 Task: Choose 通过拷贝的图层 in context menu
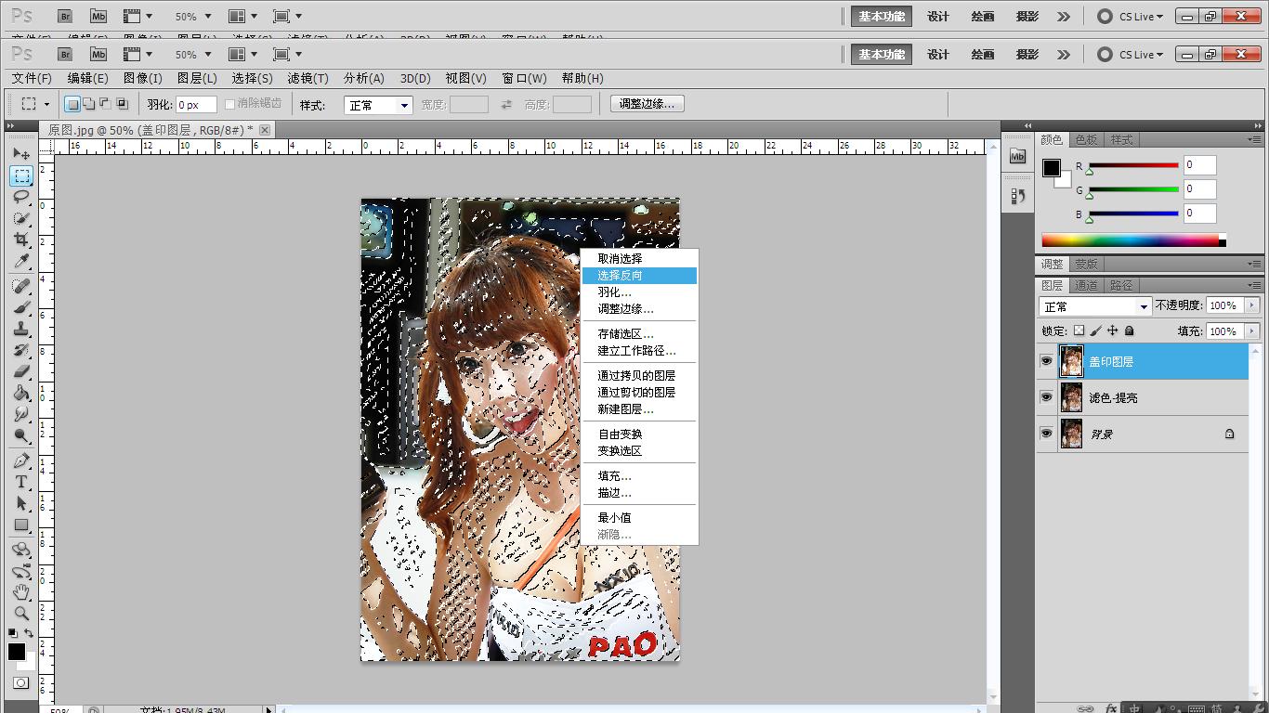click(639, 376)
